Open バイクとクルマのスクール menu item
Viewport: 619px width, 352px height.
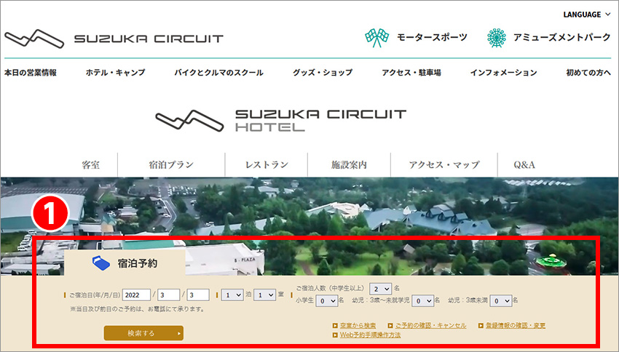[218, 73]
